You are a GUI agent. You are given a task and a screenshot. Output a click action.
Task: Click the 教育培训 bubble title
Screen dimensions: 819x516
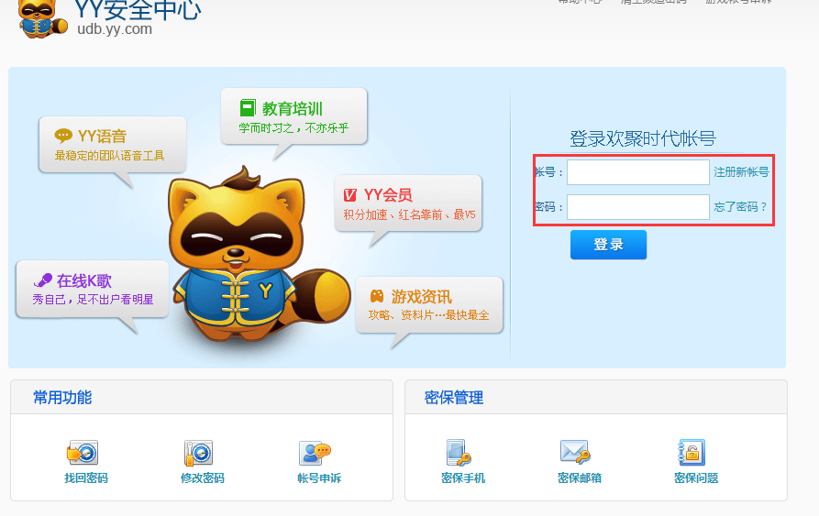pos(293,108)
